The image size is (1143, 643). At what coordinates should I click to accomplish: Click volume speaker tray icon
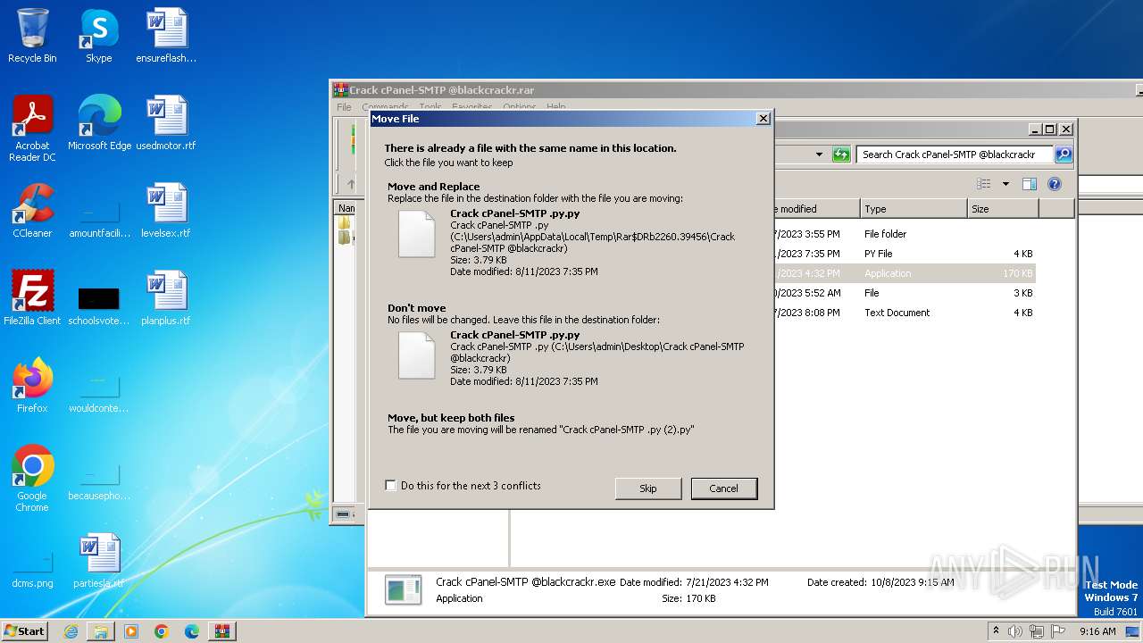point(1015,631)
